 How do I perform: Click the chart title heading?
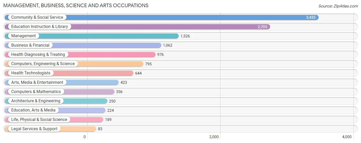[76, 5]
